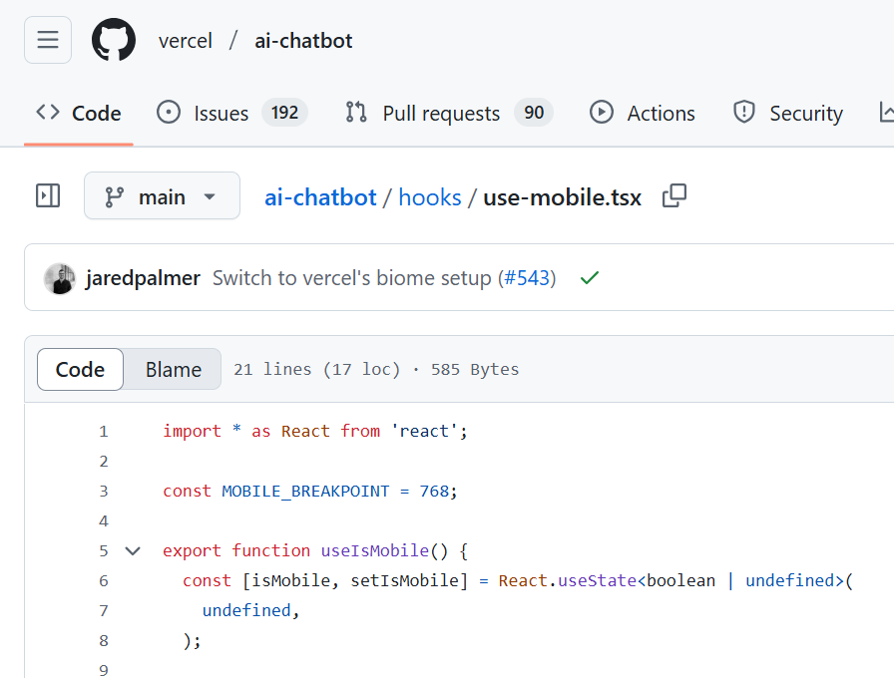Click the pull requests count badge 90
Screen dimensions: 894x678
[534, 113]
